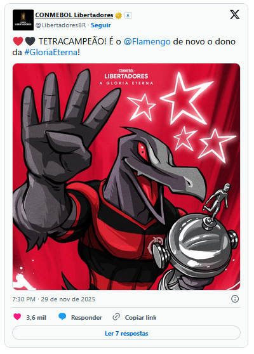Open the tweet info circle icon
254x354 pixels.
coord(235,299)
